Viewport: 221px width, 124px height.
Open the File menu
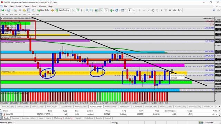(x=6, y=6)
